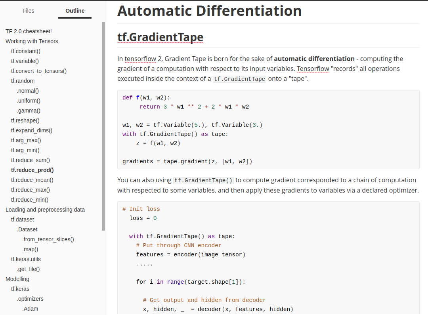The width and height of the screenshot is (428, 315).
Task: Select the bold tf.reduce_prod() item
Action: coord(32,170)
